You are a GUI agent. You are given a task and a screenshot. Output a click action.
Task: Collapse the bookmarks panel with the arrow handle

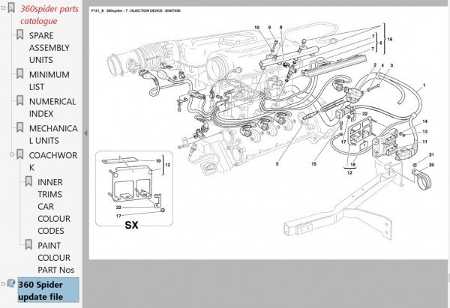(x=85, y=133)
